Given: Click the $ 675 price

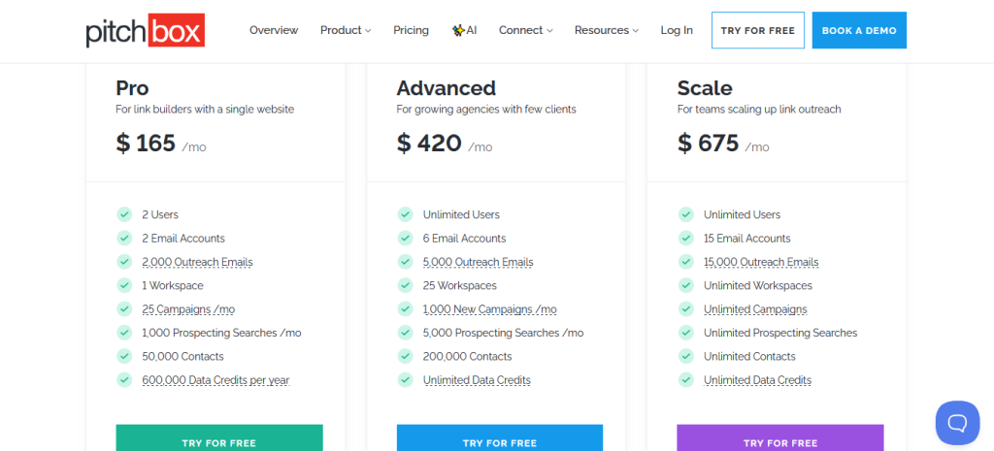Looking at the screenshot, I should pyautogui.click(x=708, y=144).
